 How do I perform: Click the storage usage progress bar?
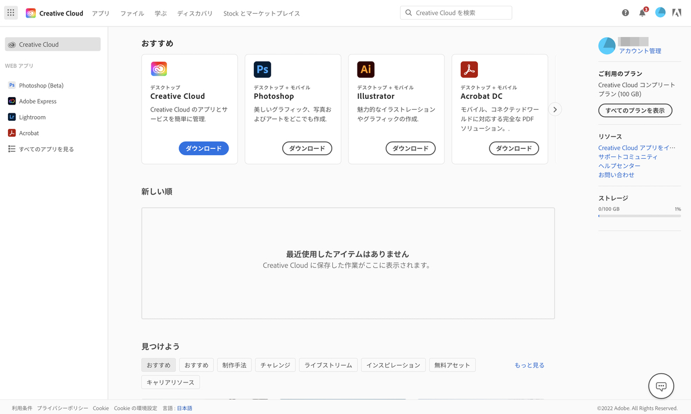(x=639, y=216)
